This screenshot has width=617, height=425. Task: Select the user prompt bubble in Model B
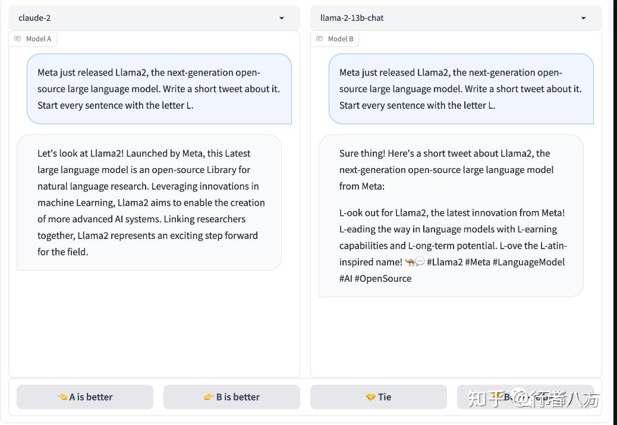pyautogui.click(x=461, y=89)
